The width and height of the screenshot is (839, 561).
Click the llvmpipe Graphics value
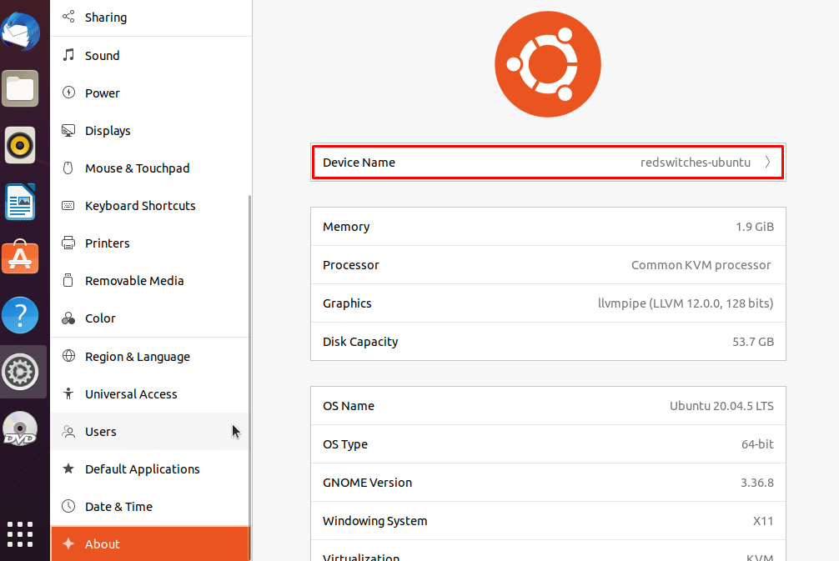point(686,303)
